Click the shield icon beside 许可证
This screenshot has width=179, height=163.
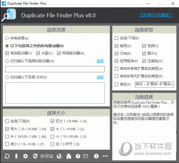35,156
